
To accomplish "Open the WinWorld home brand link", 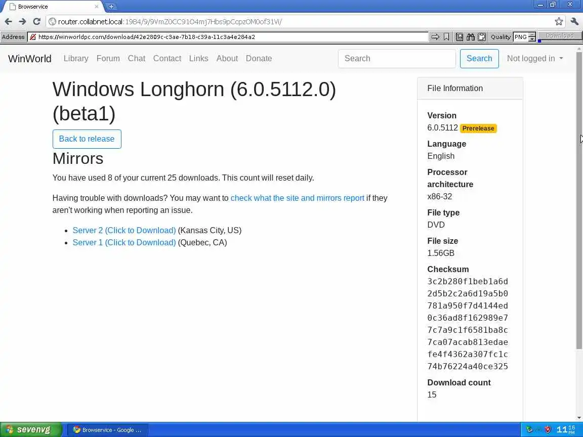I will (30, 59).
